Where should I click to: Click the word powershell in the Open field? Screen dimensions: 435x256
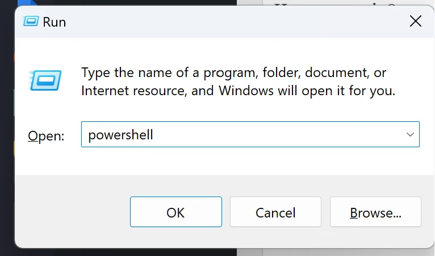(x=120, y=135)
